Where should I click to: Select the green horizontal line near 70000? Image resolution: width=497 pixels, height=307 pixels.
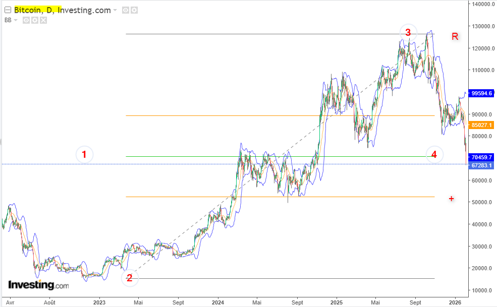(x=280, y=156)
